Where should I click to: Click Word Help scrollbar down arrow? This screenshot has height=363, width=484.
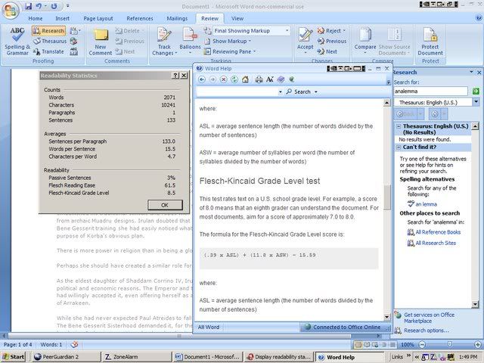(386, 317)
